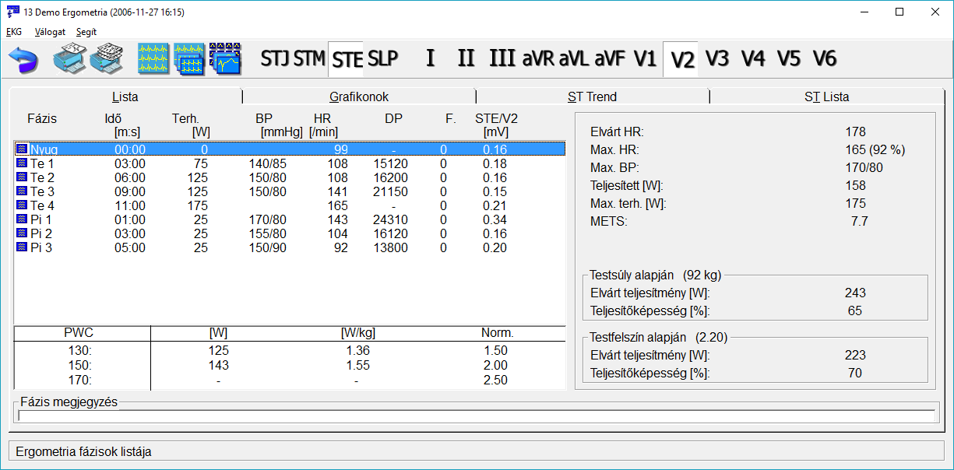Screen dimensions: 954x470
Task: Select the SLP measurement button
Action: point(382,59)
